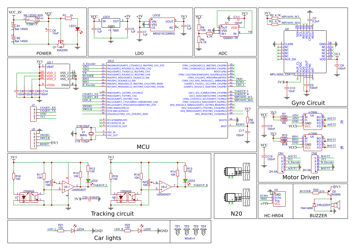Click the 'LDO' section title
Screen dimensions: 355x251
coord(139,53)
